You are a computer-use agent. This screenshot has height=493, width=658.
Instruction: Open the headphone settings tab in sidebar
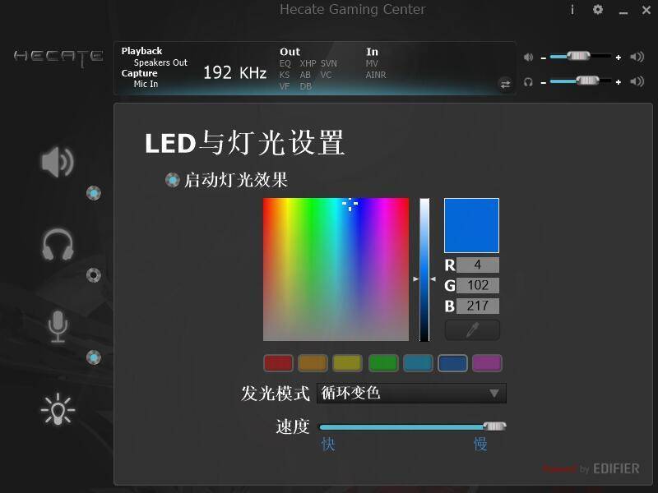(58, 244)
